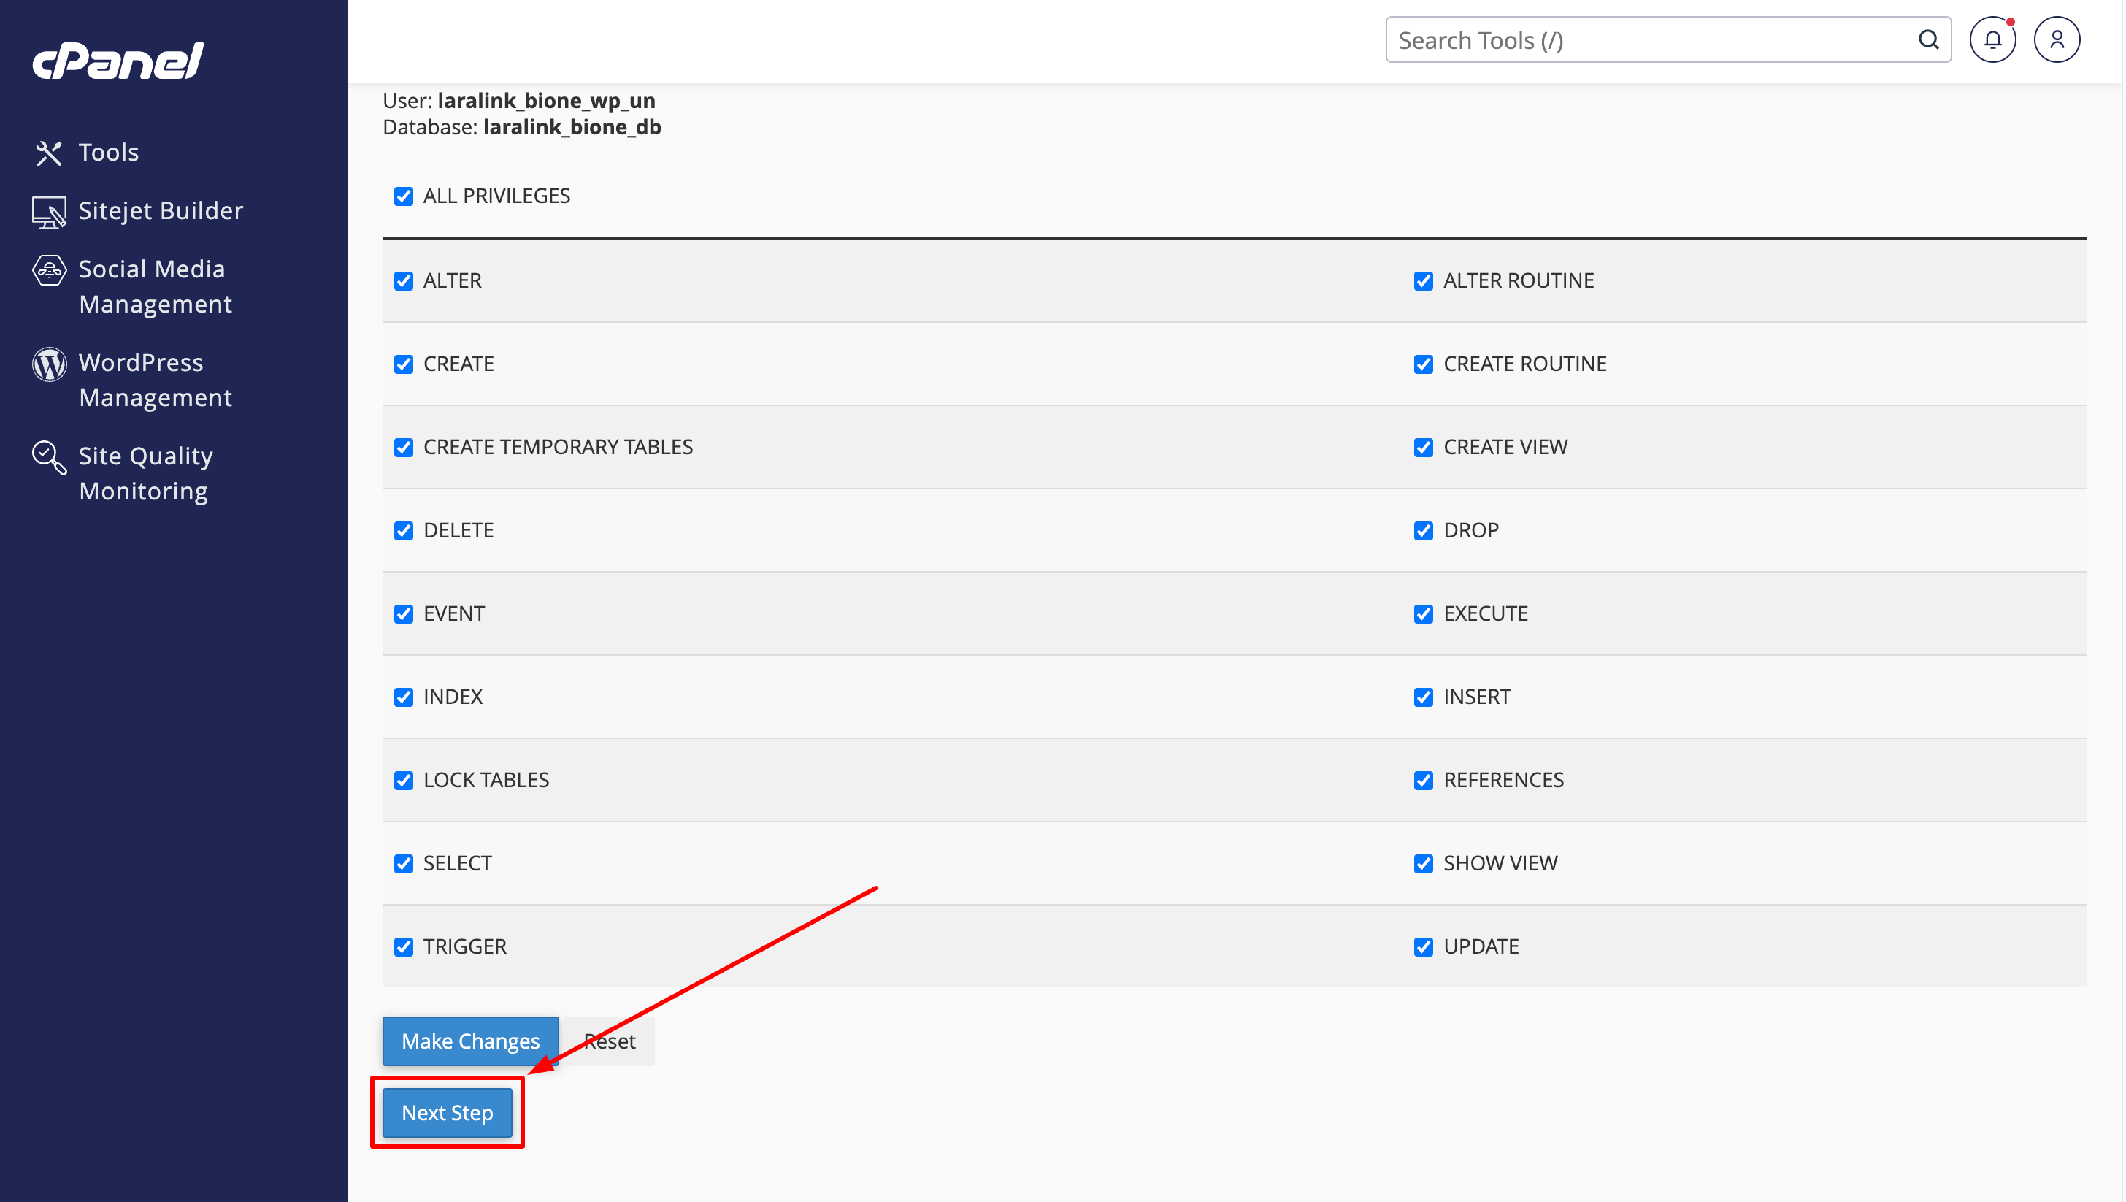Click the Sitejet Builder monitor icon
This screenshot has width=2126, height=1202.
click(x=49, y=211)
